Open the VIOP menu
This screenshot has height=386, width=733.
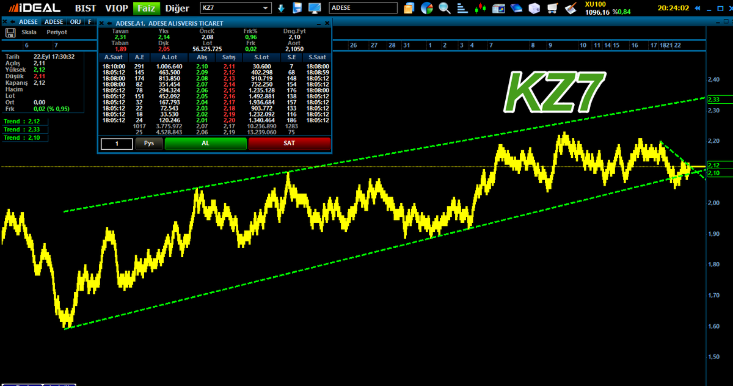pos(116,9)
